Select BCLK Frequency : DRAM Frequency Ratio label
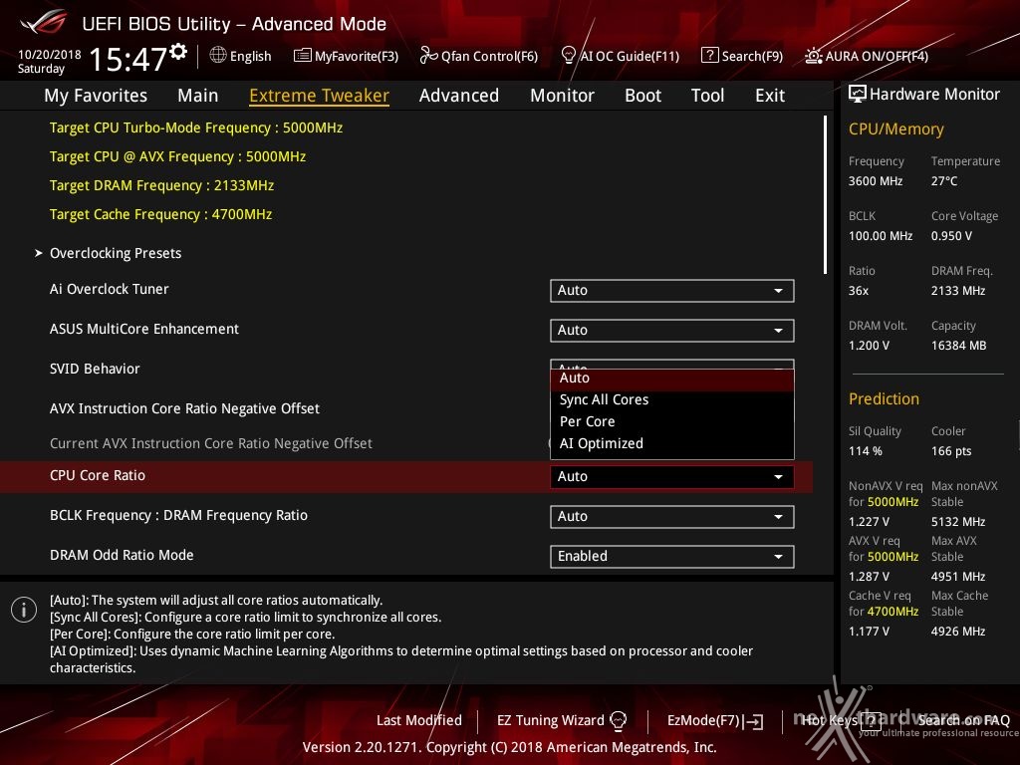 (x=179, y=515)
